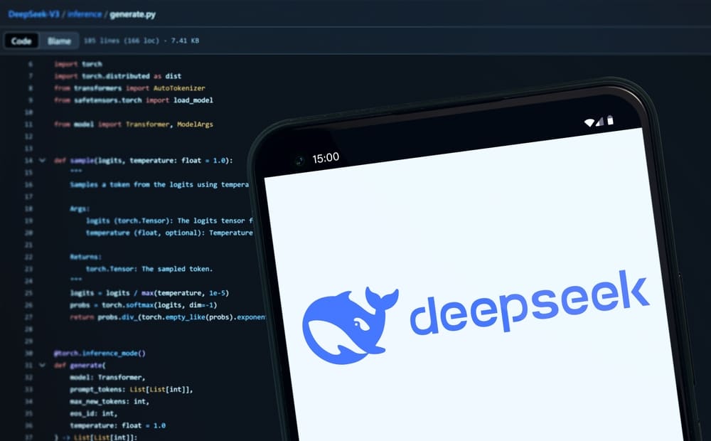
Task: Click the 'max_new_tokens: int,' line
Action: [109, 401]
